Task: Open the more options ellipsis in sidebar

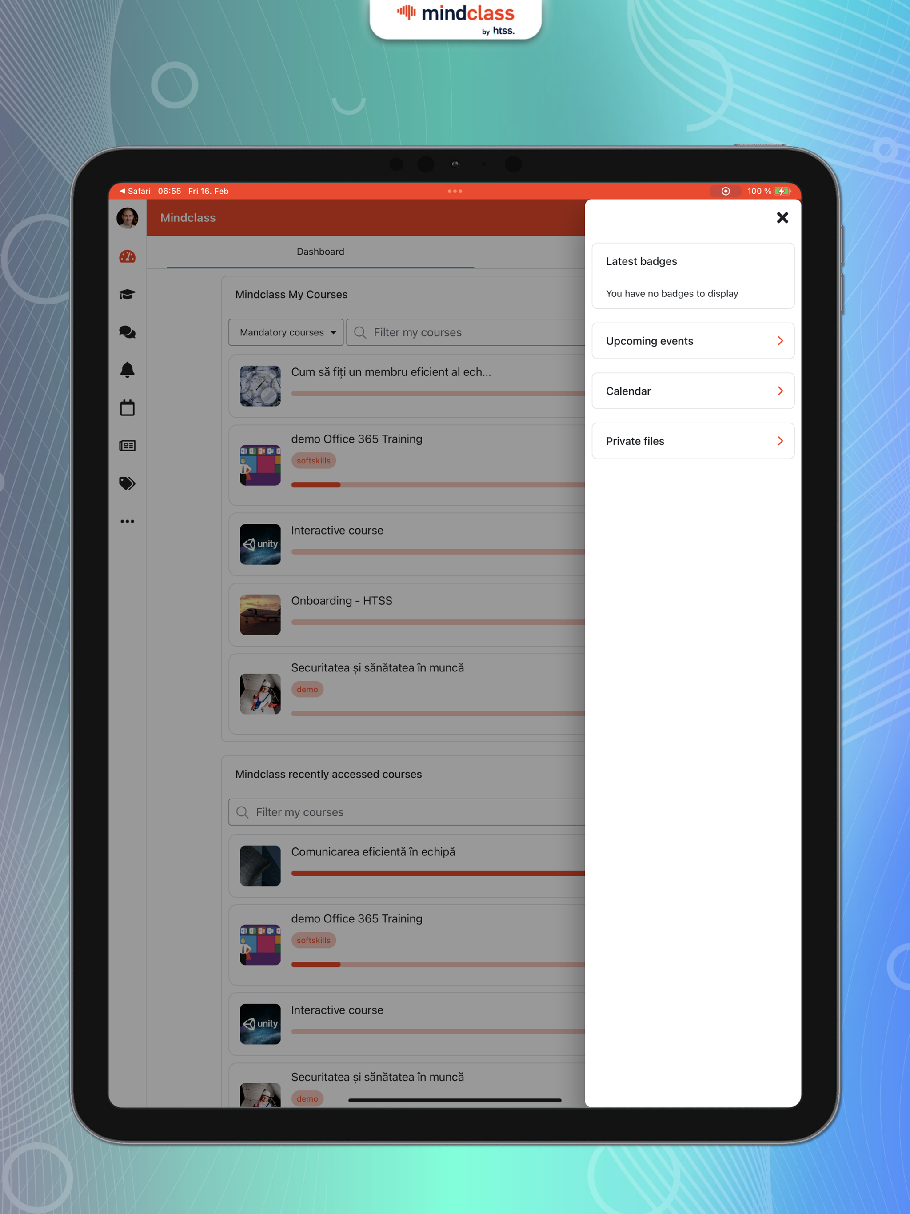Action: coord(128,521)
